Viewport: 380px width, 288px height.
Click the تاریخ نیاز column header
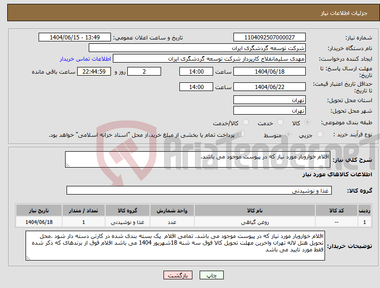pyautogui.click(x=39, y=210)
